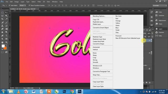168x94 pixels.
Task: Open the Channels panel
Action: (160, 32)
